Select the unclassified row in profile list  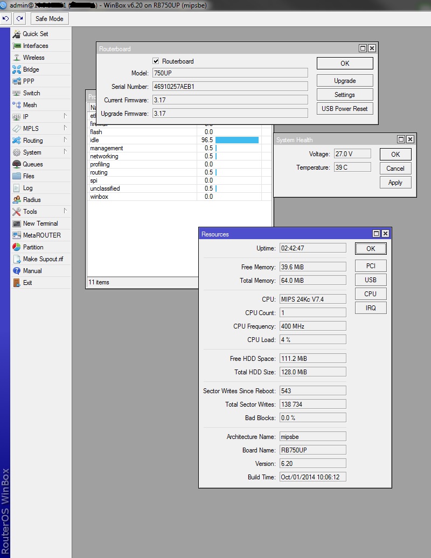coord(179,189)
